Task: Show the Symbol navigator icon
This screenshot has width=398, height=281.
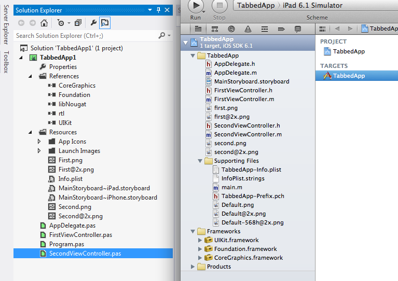Action: tap(215, 29)
